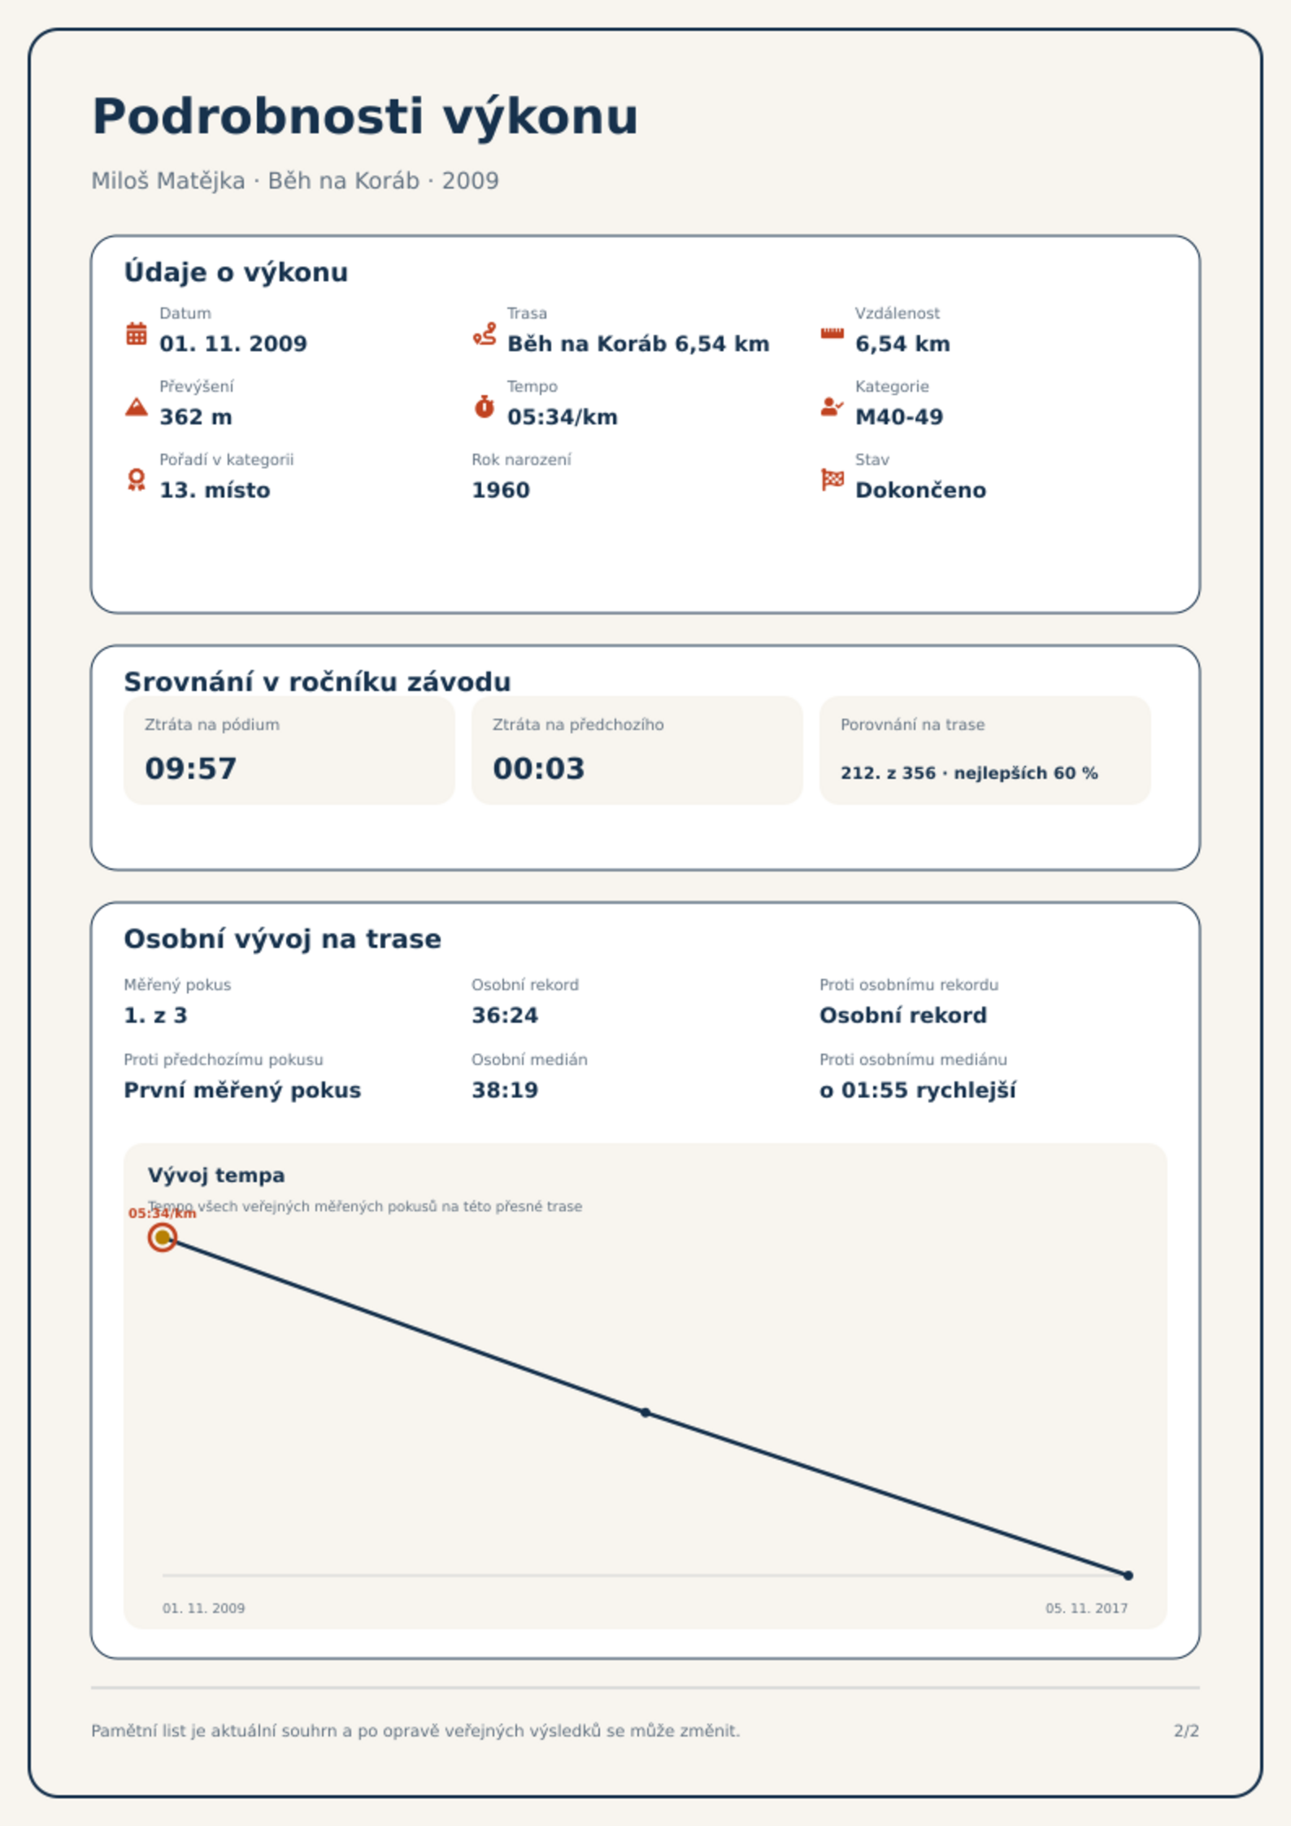Viewport: 1291px width, 1826px height.
Task: Click the ruler icon beside Vzdálenost
Action: [832, 333]
